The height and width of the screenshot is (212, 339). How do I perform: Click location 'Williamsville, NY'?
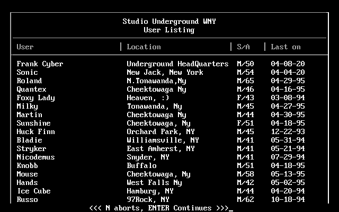tap(163, 140)
